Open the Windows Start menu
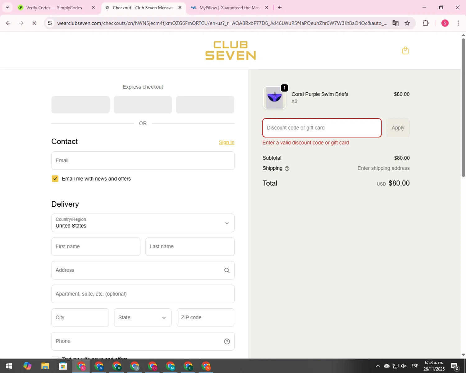The image size is (466, 373). (9, 366)
